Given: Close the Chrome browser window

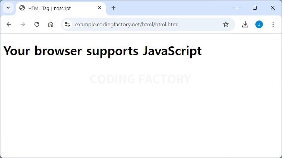Looking at the screenshot, I should [273, 8].
